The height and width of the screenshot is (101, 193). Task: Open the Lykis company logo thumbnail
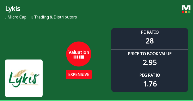click(x=24, y=78)
